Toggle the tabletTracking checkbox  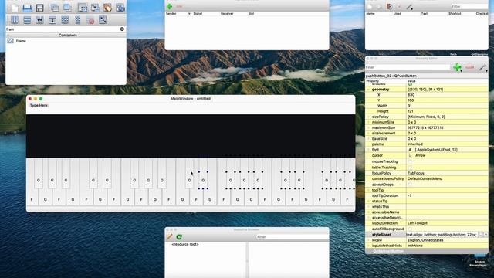click(410, 168)
